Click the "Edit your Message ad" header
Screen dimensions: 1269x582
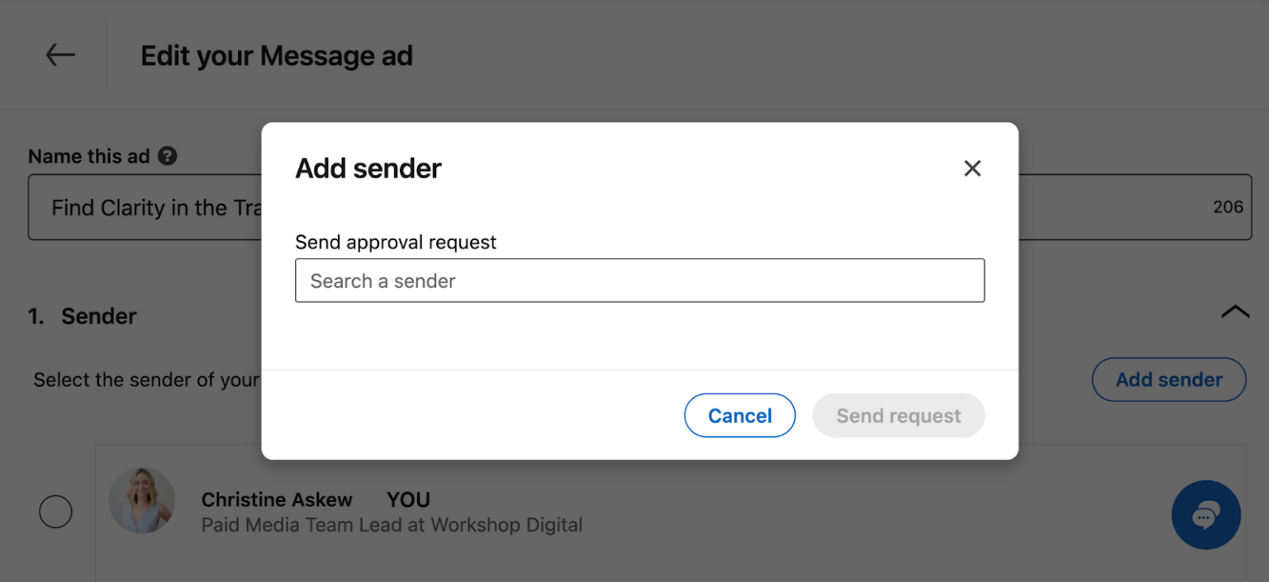pos(276,54)
